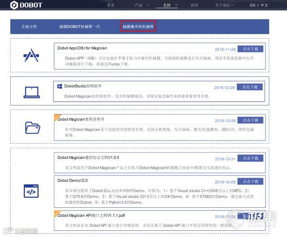
Task: Download Dobot Magician使用说明书
Action: click(x=250, y=120)
